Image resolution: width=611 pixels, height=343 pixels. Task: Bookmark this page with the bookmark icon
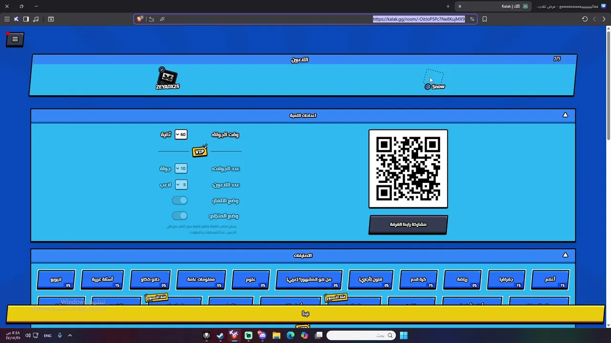coord(485,19)
